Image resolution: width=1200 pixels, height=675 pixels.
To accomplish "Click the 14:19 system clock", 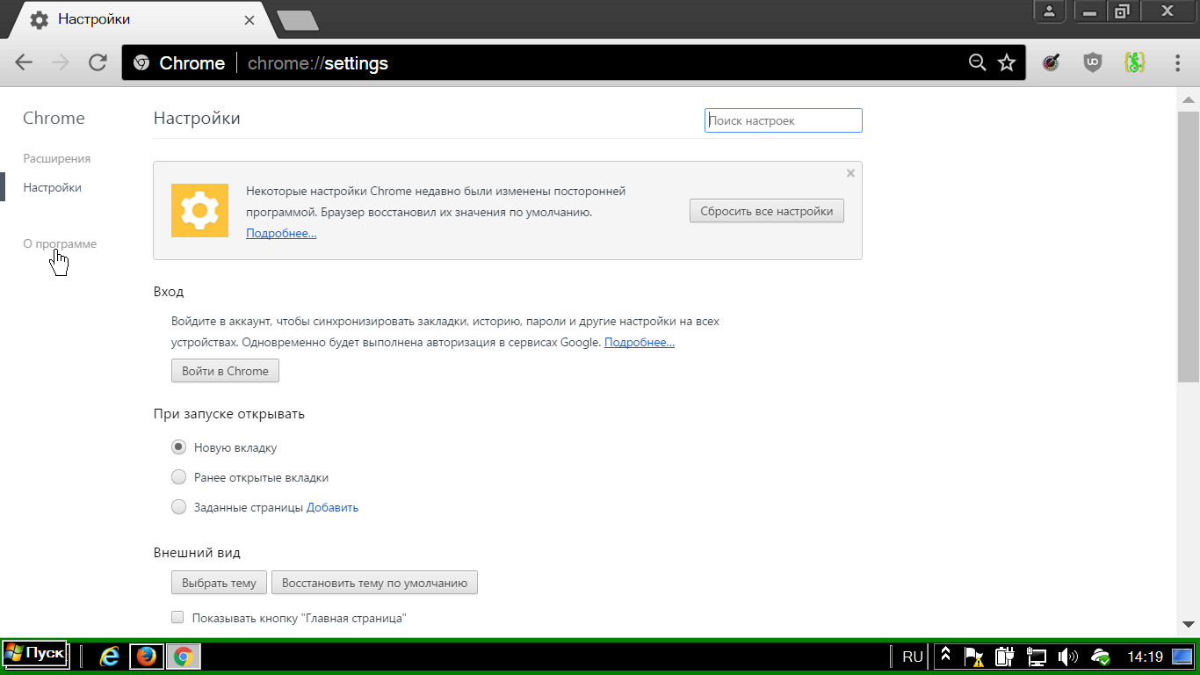I will click(1145, 657).
